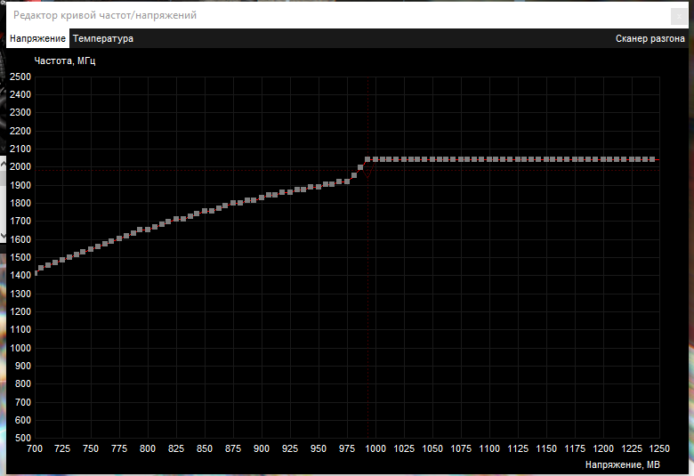Screen dimensions: 694x476
Task: Click the 1025 voltage axis label
Action: (x=404, y=448)
